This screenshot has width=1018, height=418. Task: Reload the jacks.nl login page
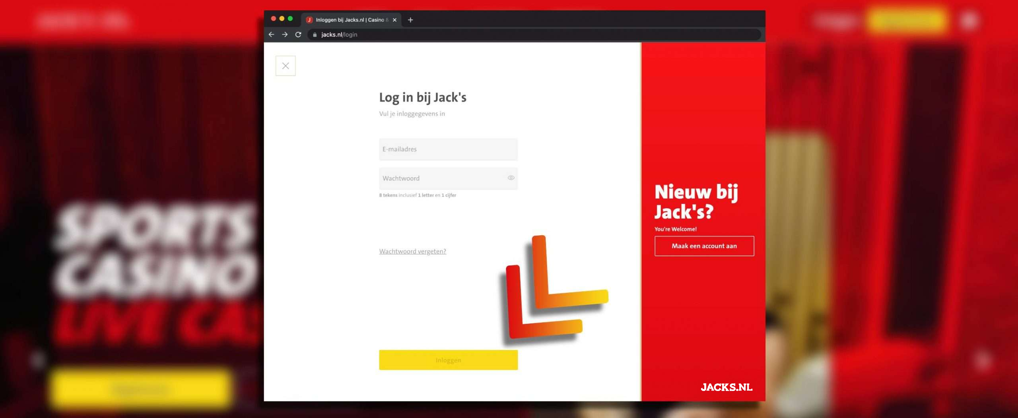click(x=298, y=35)
